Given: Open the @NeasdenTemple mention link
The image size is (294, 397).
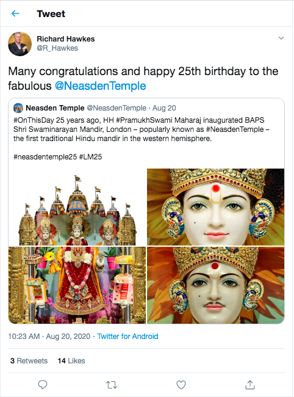Looking at the screenshot, I should coord(101,86).
